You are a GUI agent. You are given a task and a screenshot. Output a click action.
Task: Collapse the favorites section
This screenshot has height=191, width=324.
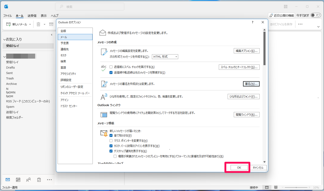point(4,39)
